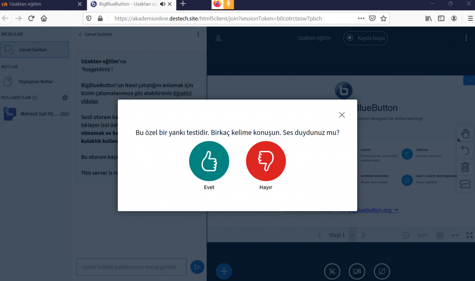Open Firefox account menu
The image size is (475, 281).
click(454, 19)
